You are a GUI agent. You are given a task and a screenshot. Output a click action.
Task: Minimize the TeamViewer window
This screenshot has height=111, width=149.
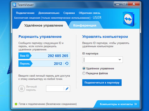click(118, 4)
